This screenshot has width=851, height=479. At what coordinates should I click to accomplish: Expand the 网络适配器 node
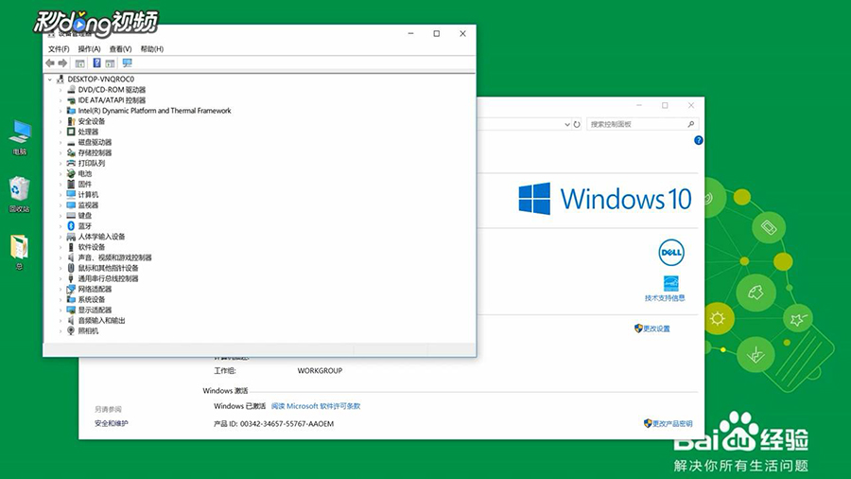61,289
